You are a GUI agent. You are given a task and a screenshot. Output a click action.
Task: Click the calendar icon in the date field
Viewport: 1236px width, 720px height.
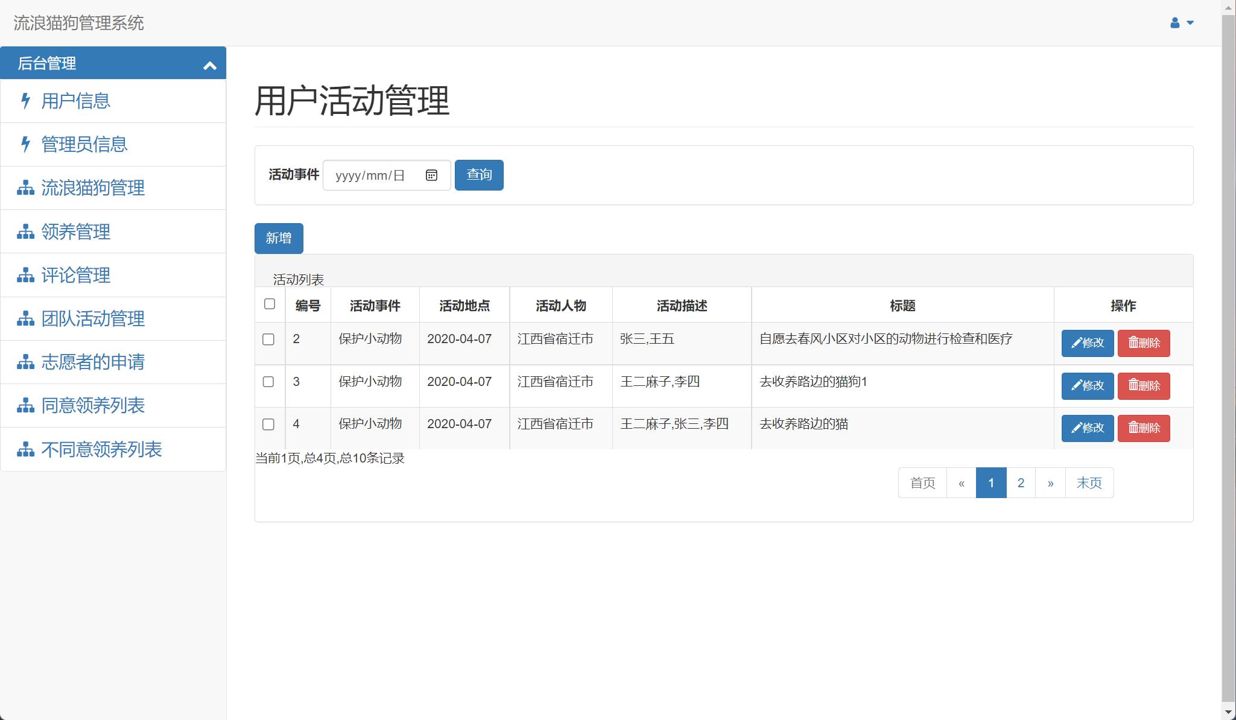(x=432, y=175)
